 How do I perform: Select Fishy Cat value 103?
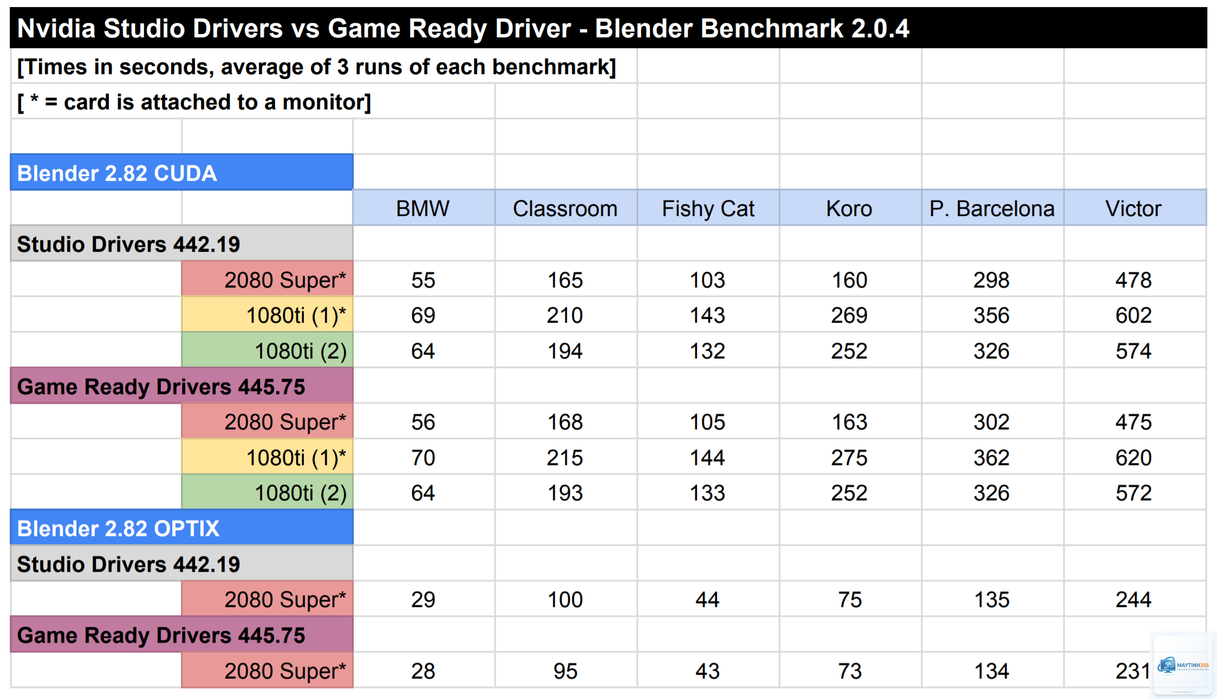click(x=708, y=280)
